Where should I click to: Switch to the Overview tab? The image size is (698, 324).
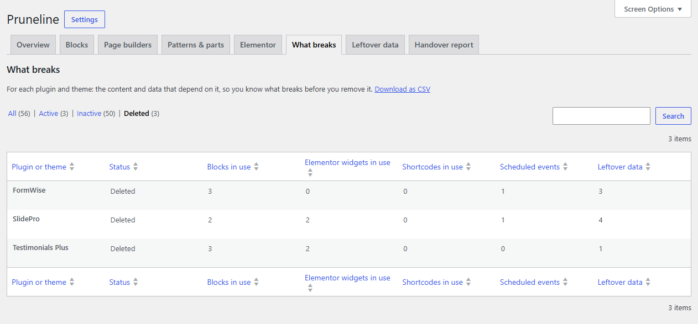(33, 45)
